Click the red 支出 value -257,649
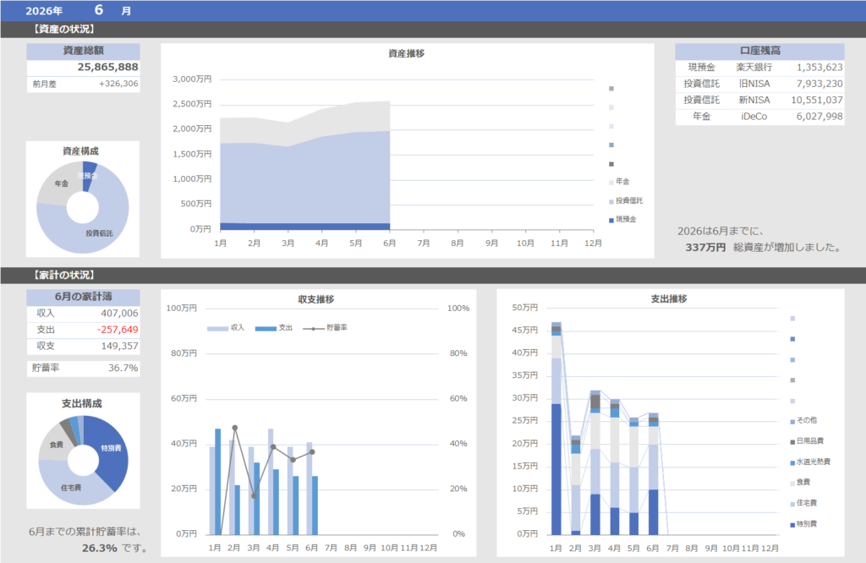 click(118, 330)
